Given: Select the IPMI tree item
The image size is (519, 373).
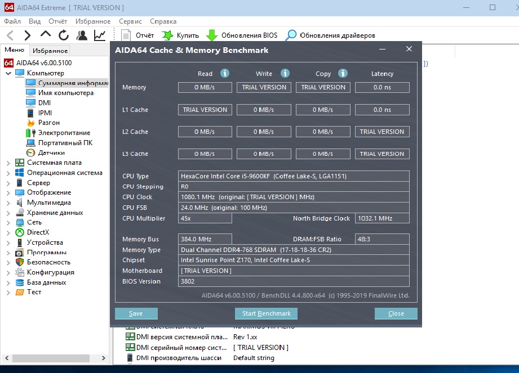Looking at the screenshot, I should coord(39,113).
